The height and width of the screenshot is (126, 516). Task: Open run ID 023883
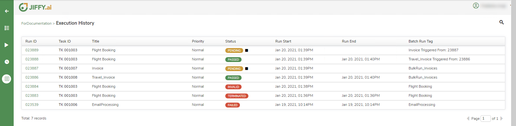(32, 95)
